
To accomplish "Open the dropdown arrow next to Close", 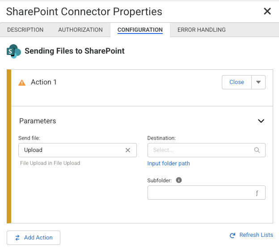I will click(258, 82).
